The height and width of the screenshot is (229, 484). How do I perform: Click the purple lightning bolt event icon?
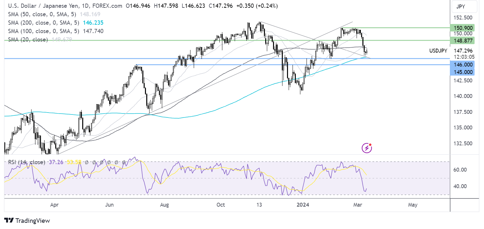[x=367, y=148]
